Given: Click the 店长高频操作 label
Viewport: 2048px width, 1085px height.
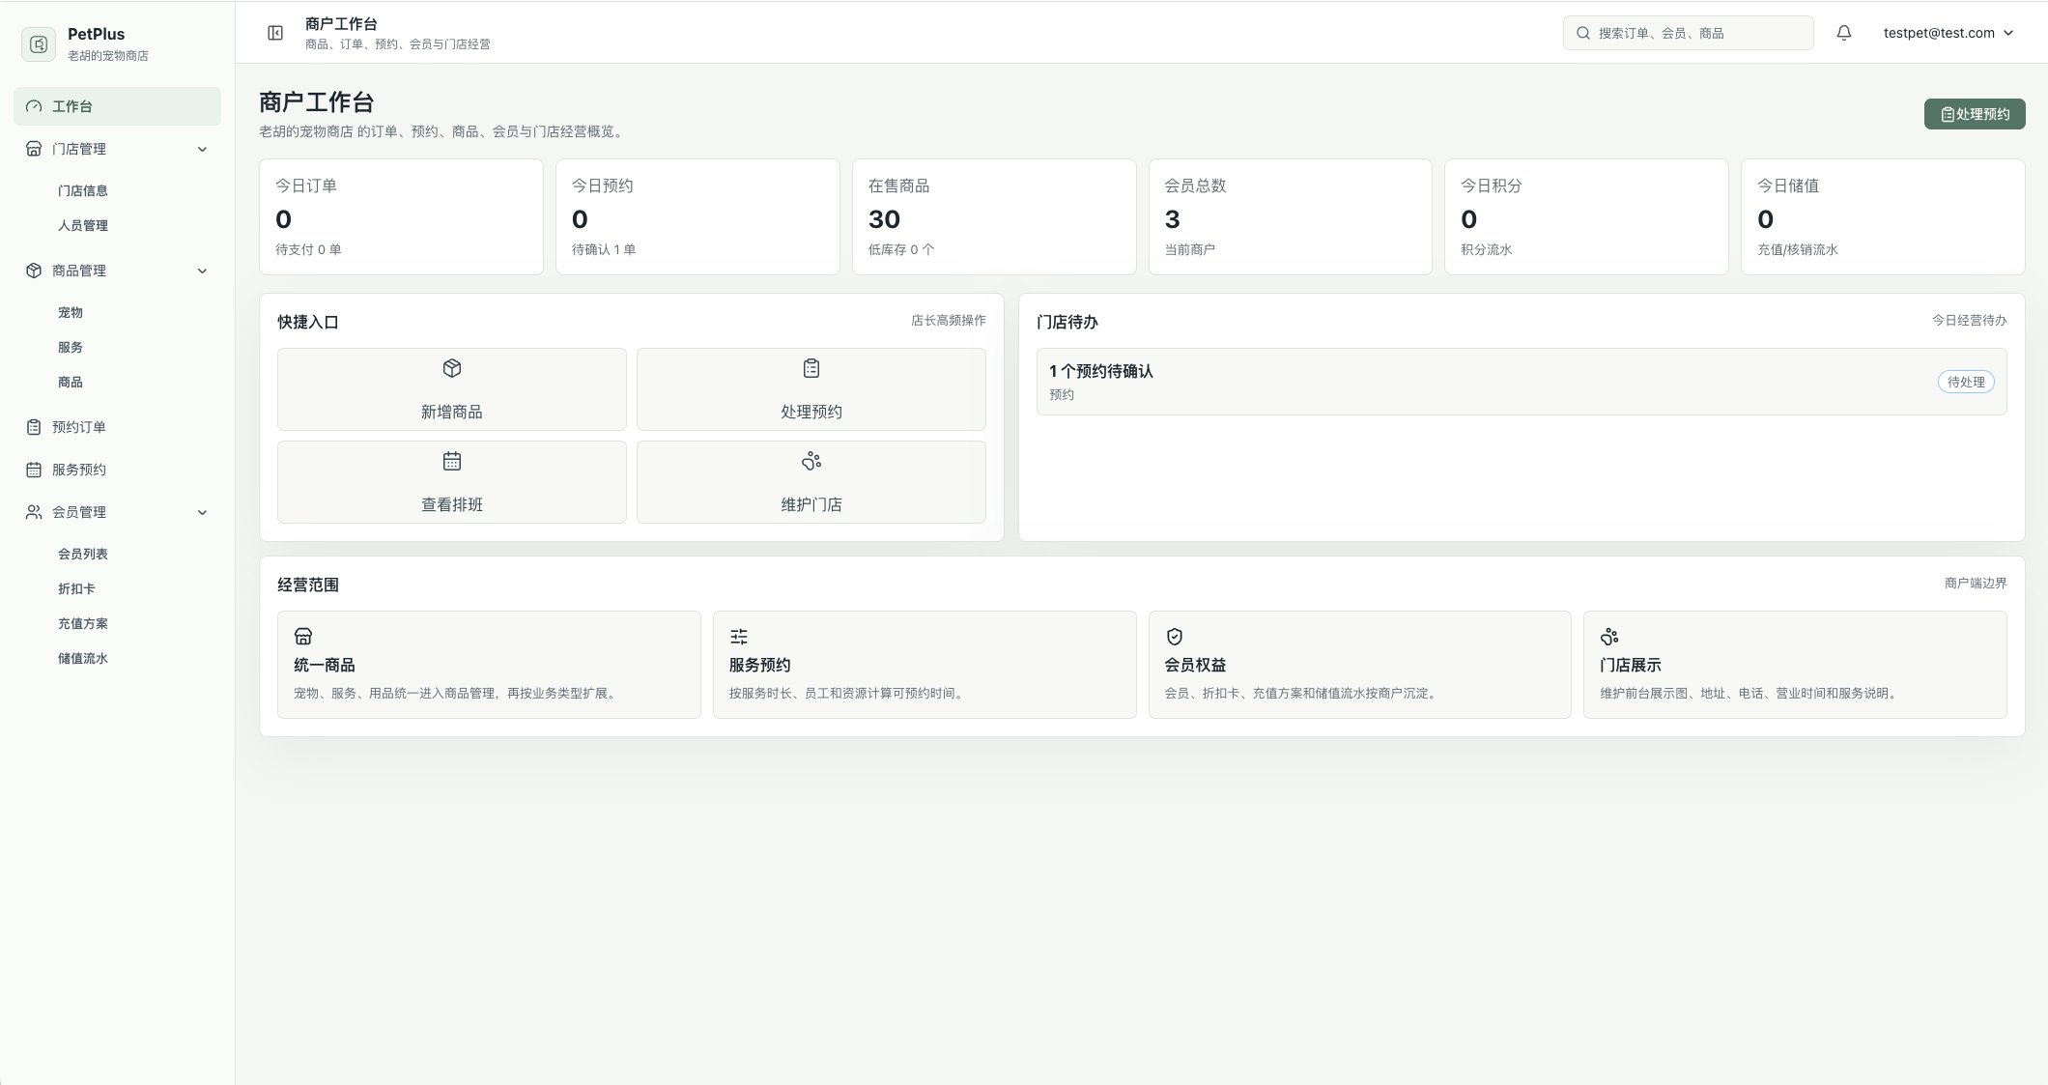Looking at the screenshot, I should 949,320.
